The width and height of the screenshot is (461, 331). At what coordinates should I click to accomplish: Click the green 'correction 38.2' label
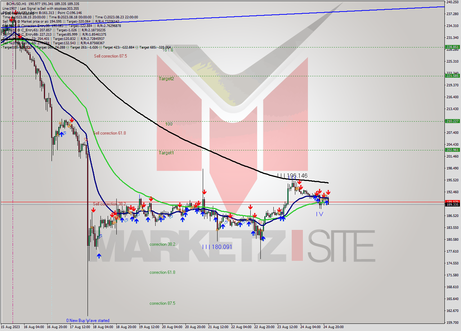tap(162, 244)
